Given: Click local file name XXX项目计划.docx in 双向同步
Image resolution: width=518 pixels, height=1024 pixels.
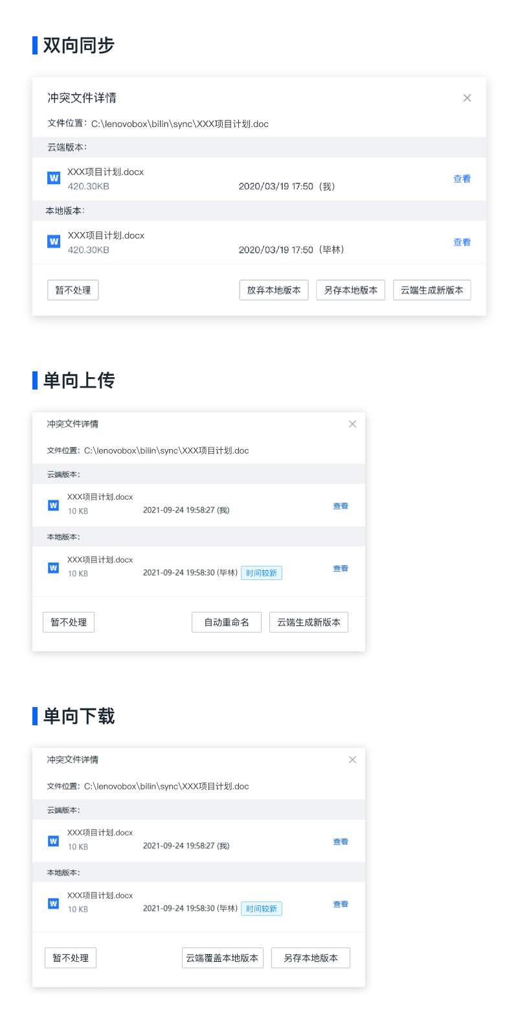Looking at the screenshot, I should [106, 235].
